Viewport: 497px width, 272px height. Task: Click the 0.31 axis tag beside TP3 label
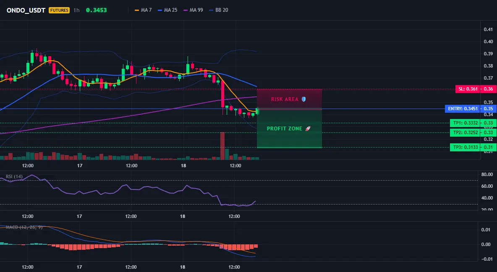(x=489, y=147)
